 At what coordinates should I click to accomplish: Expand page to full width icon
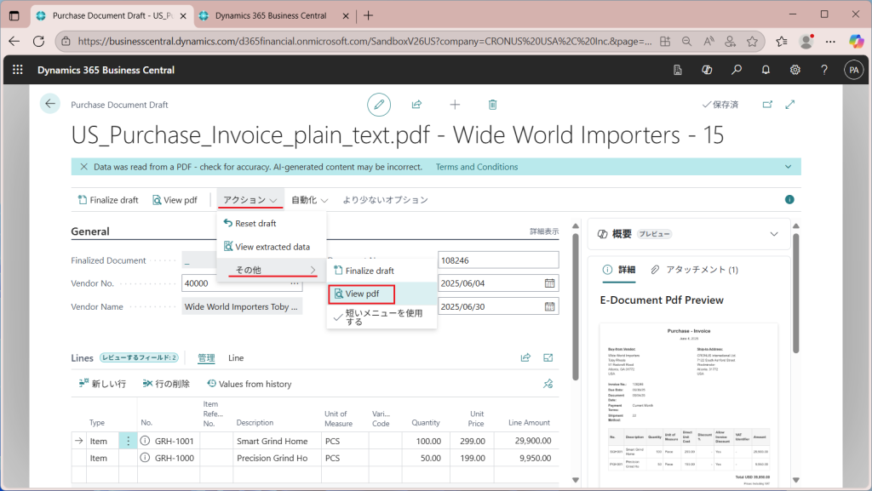(x=789, y=105)
